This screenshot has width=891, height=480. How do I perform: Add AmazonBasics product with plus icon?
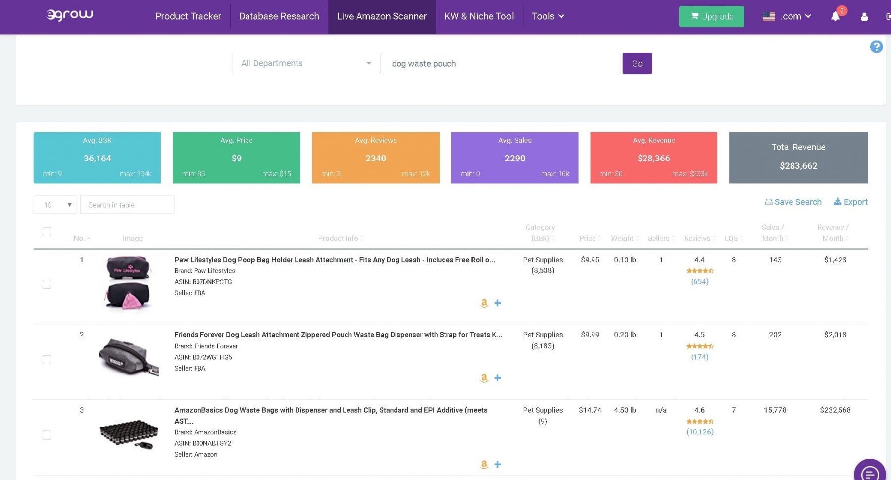[498, 464]
